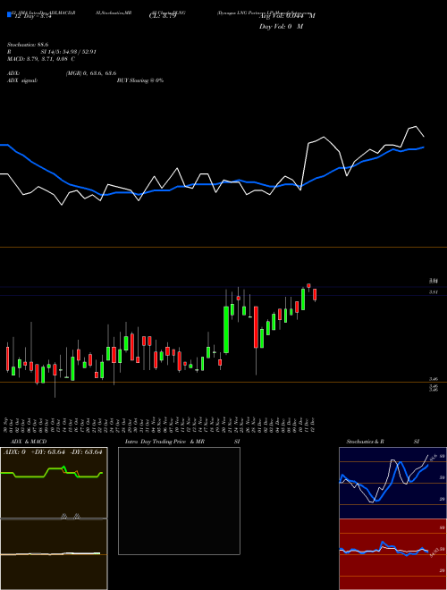Image resolution: width=447 pixels, height=590 pixels.
Task: Click the 'Stochastics & R' panel title
Action: (x=365, y=442)
